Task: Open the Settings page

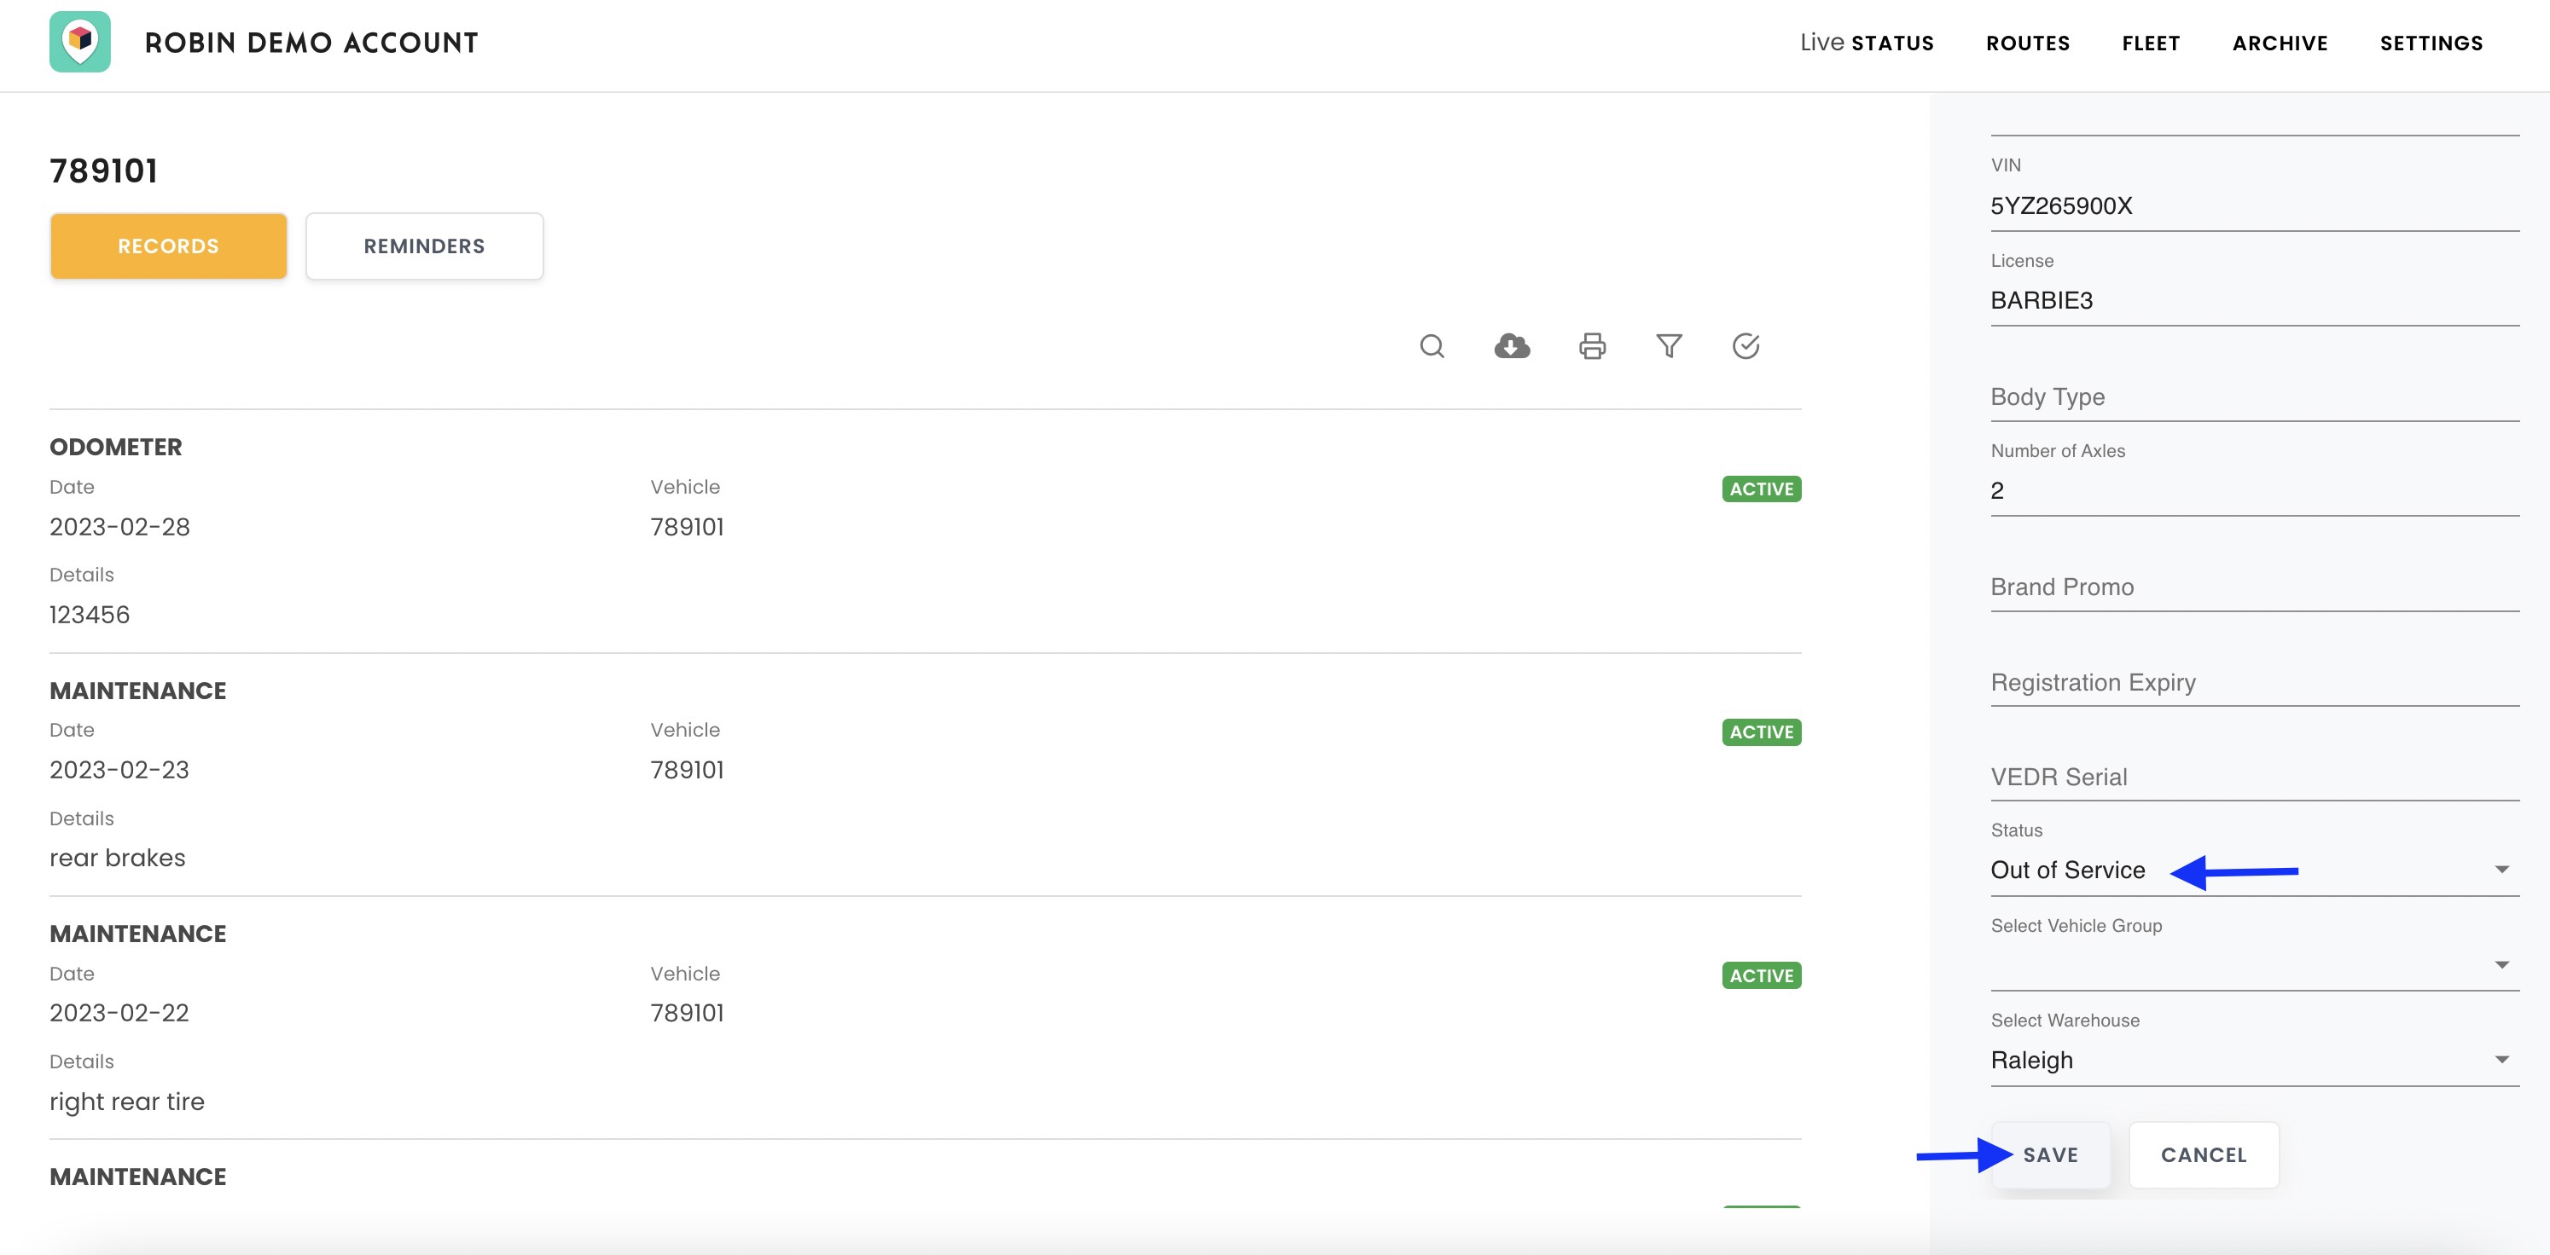Action: click(x=2431, y=43)
